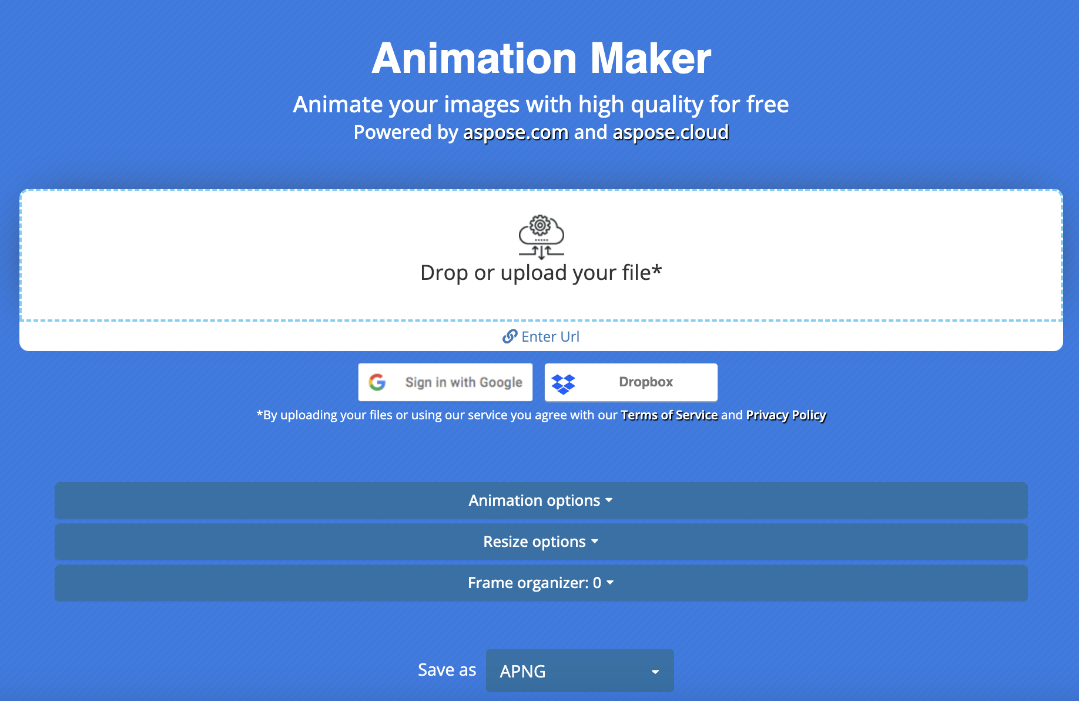Screen dimensions: 1079x701
Task: Click the Dropbox logo icon
Action: pyautogui.click(x=563, y=383)
